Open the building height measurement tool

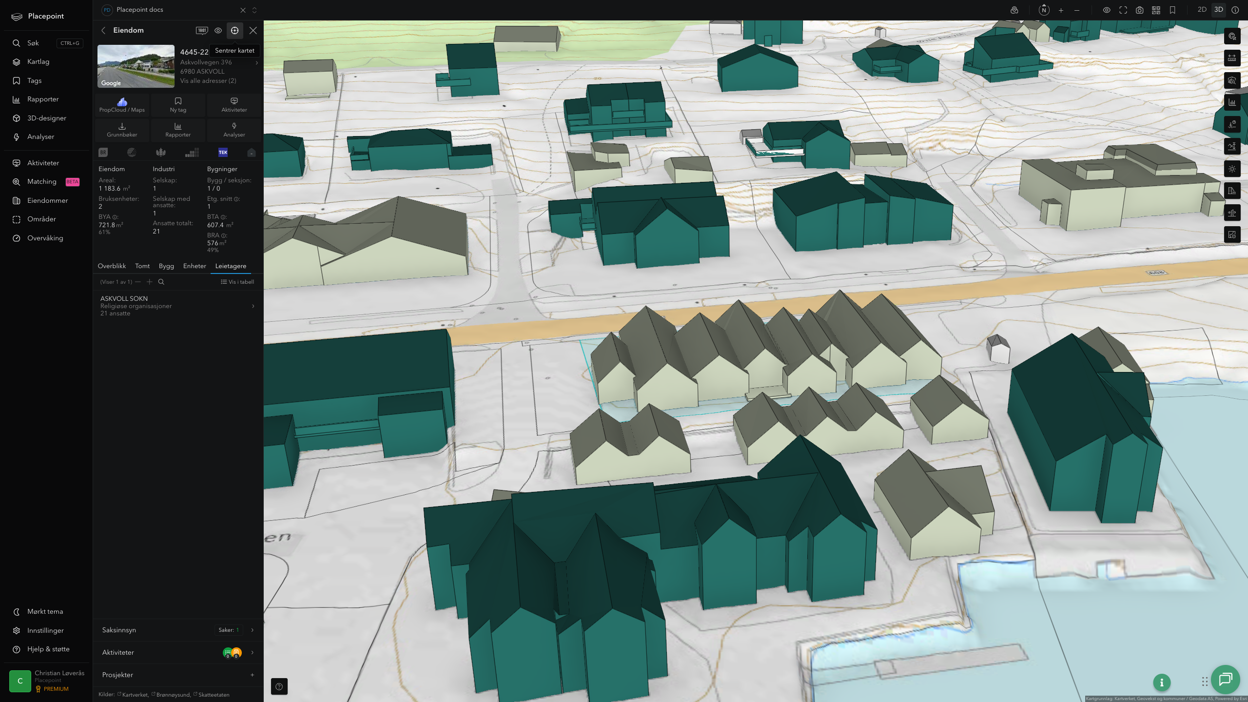coord(1232,191)
